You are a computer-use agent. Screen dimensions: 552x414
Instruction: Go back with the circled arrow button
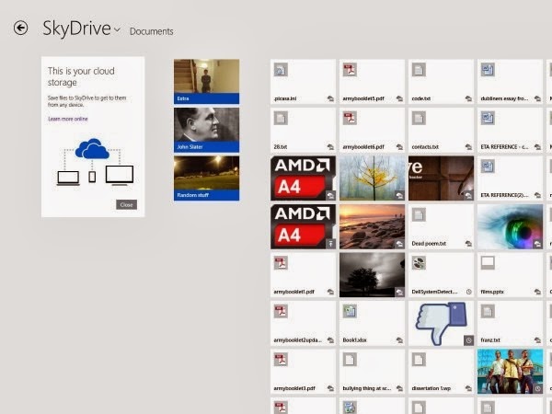(x=20, y=28)
